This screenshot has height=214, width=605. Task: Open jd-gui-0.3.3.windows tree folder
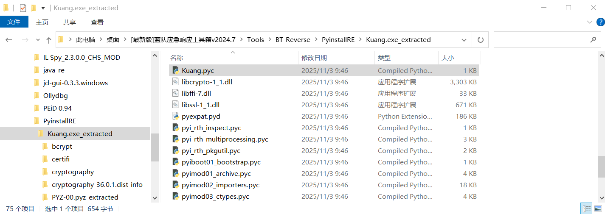tap(75, 83)
